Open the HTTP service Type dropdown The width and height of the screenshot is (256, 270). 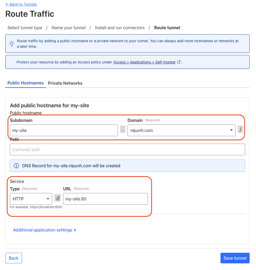pos(31,199)
